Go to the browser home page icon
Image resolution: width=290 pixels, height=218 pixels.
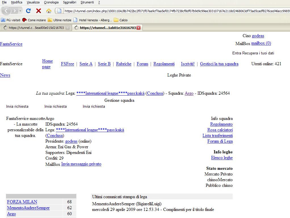tap(49, 11)
